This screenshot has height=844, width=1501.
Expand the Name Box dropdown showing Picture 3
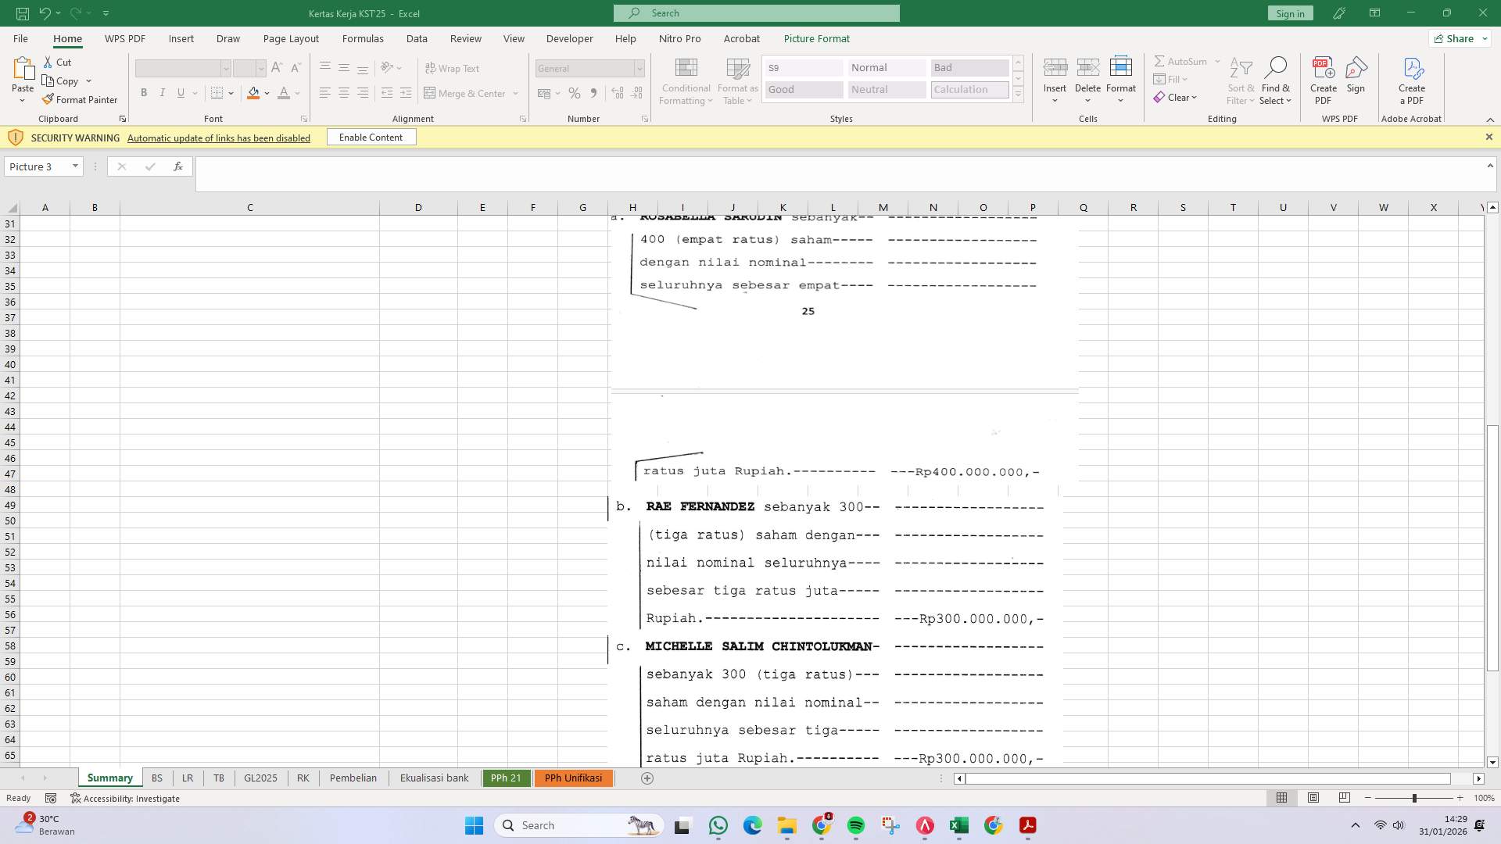(74, 166)
